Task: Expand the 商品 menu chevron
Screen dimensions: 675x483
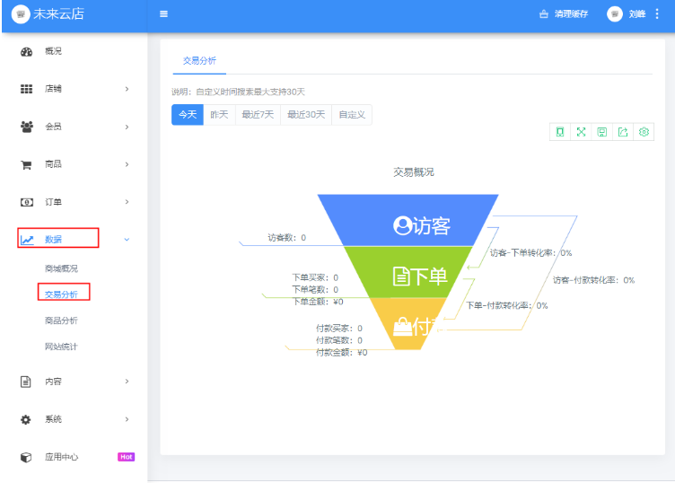Action: coord(127,164)
